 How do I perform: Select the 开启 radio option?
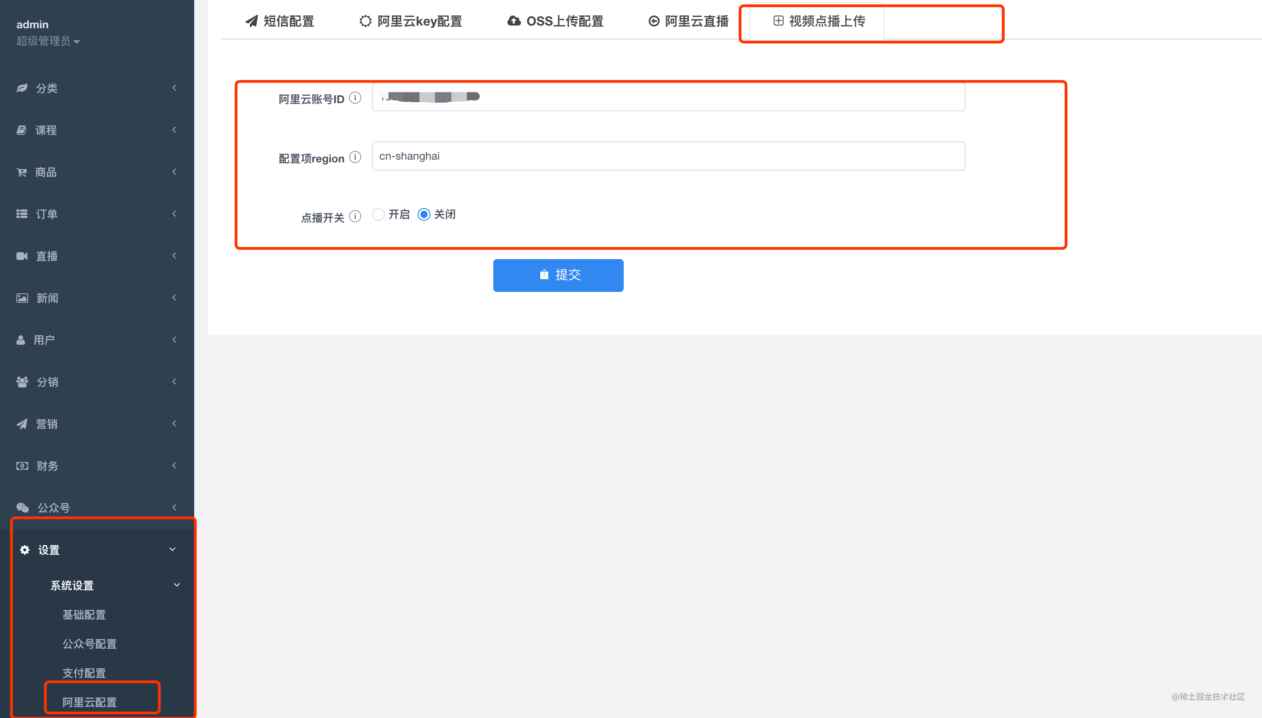click(x=378, y=214)
